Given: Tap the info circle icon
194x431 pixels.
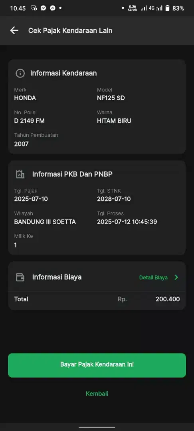Looking at the screenshot, I should tap(20, 73).
